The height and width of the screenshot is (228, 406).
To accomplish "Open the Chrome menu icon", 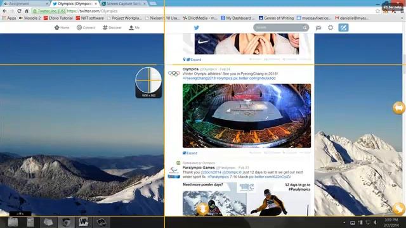I will click(x=402, y=11).
